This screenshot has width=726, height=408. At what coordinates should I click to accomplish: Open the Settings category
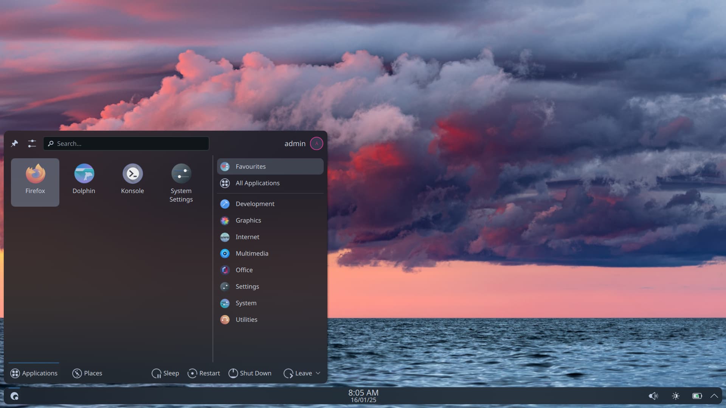270,287
